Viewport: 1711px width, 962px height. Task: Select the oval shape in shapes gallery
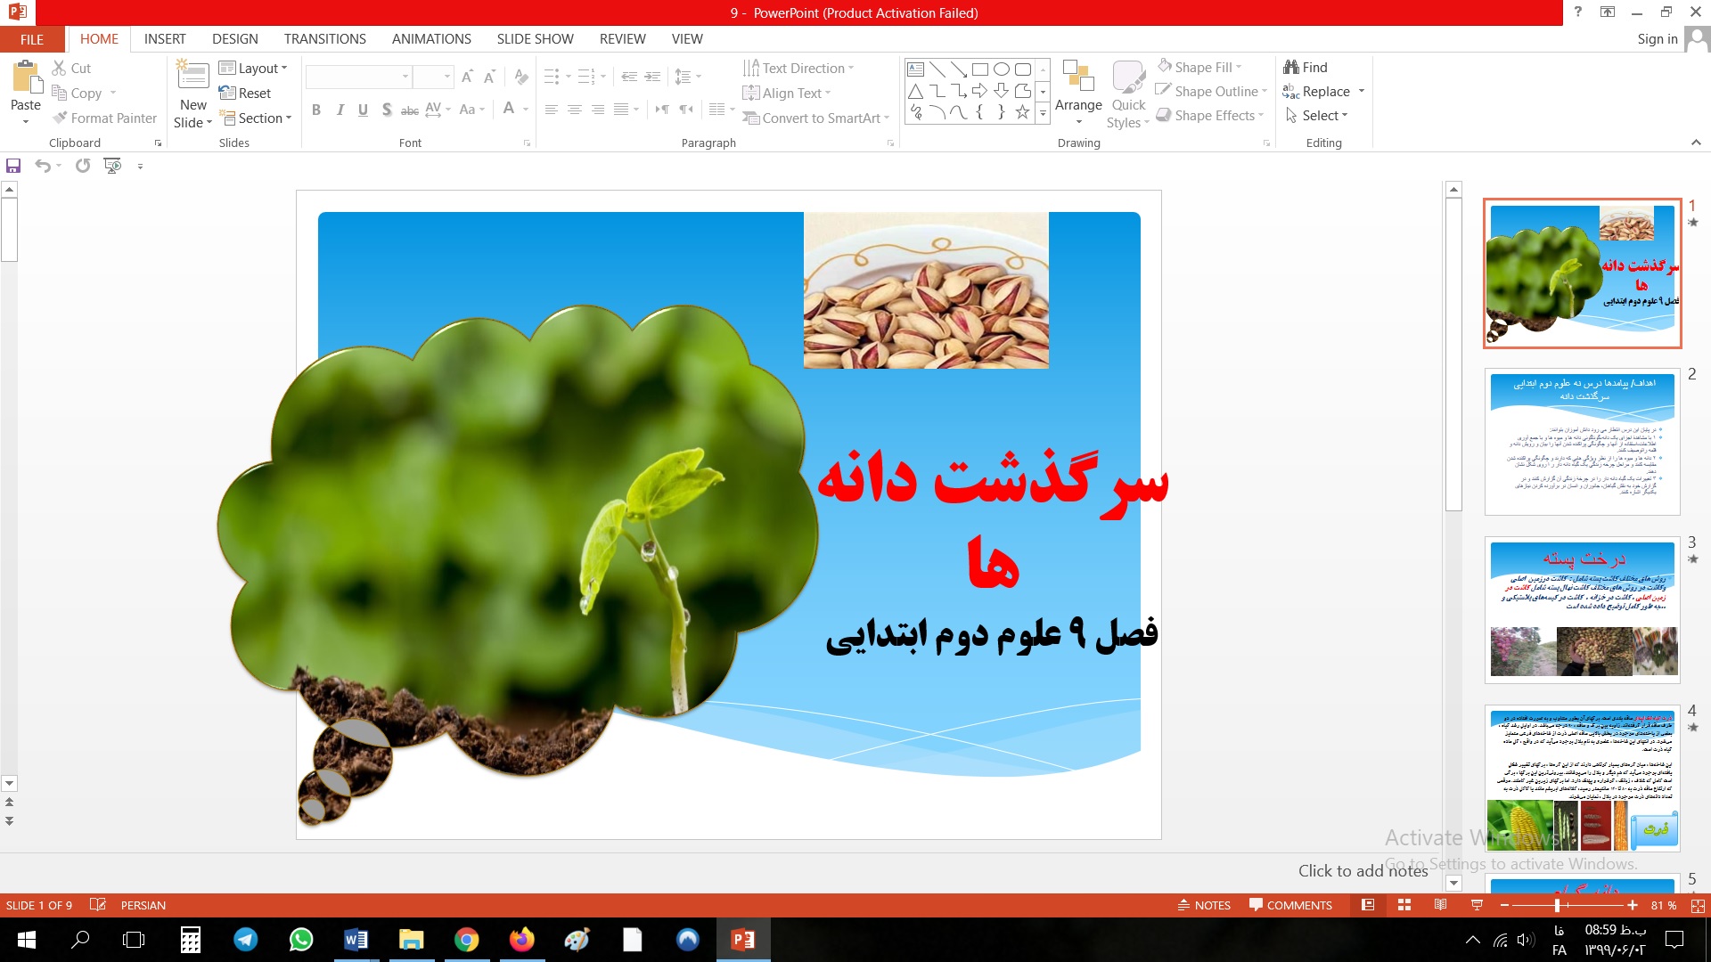pyautogui.click(x=1002, y=69)
